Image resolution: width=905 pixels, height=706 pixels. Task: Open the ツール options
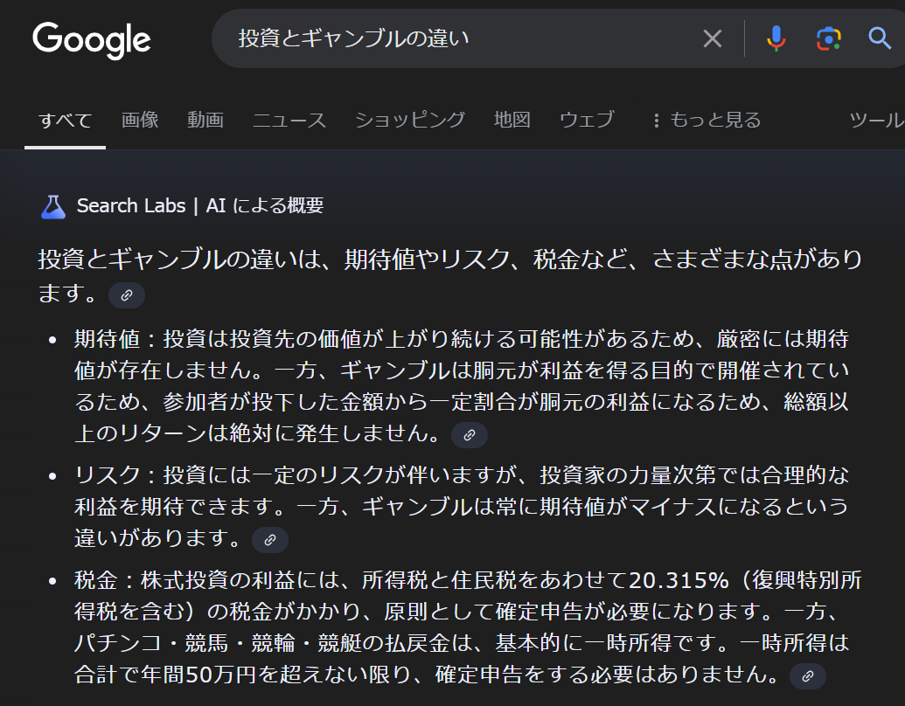click(x=876, y=121)
